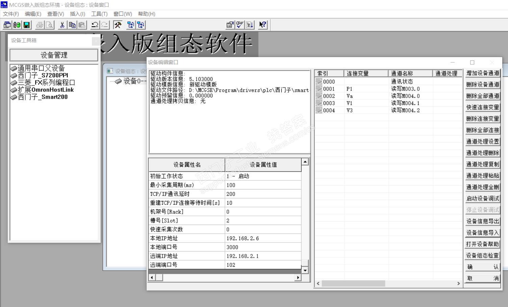Click right arrow of property table horizontal scrollbar
The image size is (508, 307).
[x=298, y=278]
